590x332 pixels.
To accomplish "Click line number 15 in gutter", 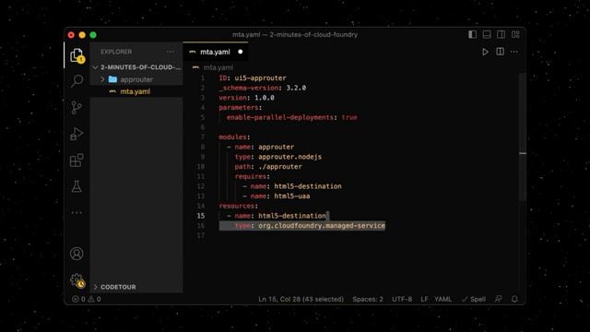I will [201, 216].
